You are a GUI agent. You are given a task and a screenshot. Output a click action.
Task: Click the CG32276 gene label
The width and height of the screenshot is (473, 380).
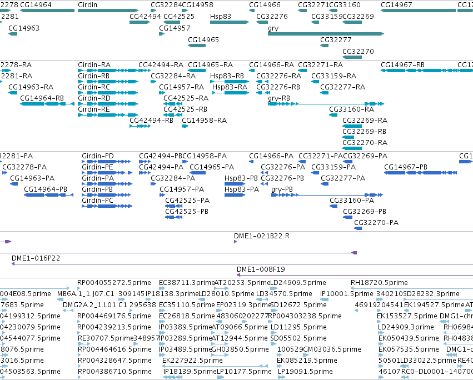coord(272,16)
